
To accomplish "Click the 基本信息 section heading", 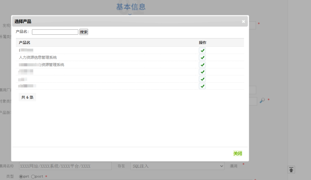I will click(131, 7).
